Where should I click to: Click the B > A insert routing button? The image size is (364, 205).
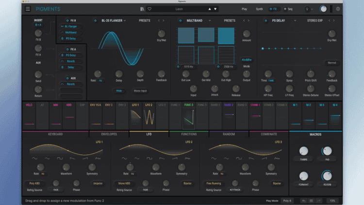(x=38, y=25)
